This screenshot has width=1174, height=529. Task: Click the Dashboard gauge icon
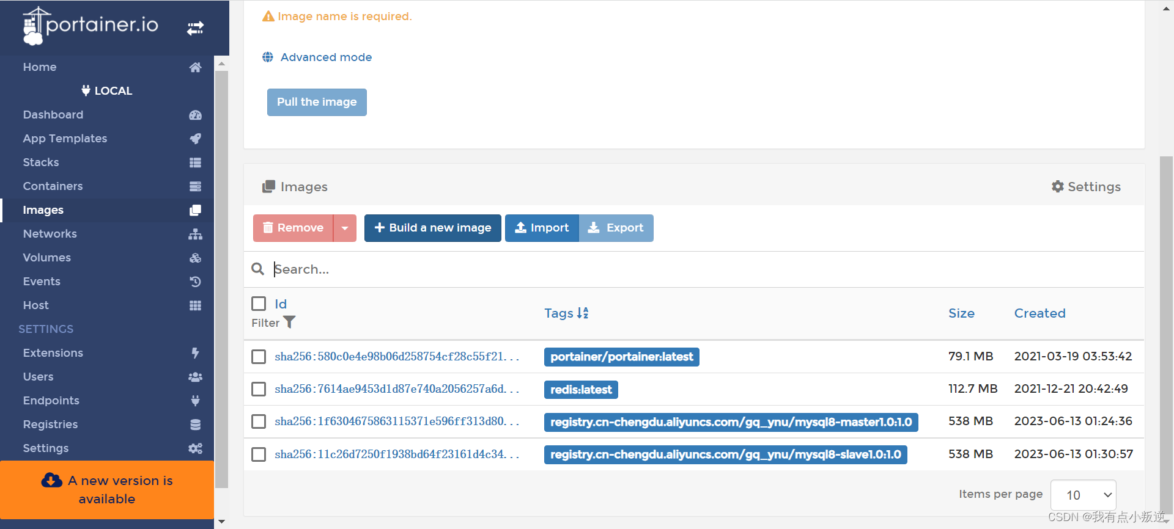(x=195, y=115)
